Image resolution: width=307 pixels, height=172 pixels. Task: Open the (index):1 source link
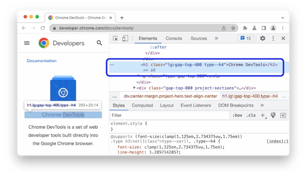point(277,141)
